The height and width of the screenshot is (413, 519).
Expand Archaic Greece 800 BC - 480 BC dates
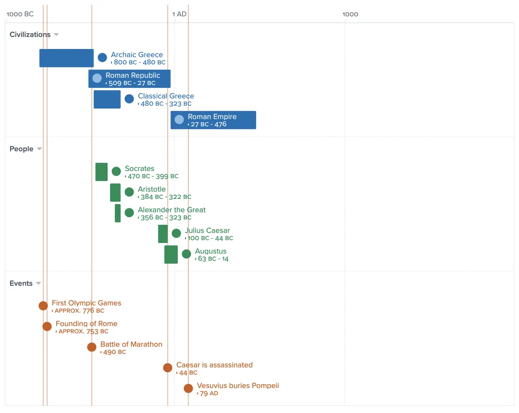(138, 62)
